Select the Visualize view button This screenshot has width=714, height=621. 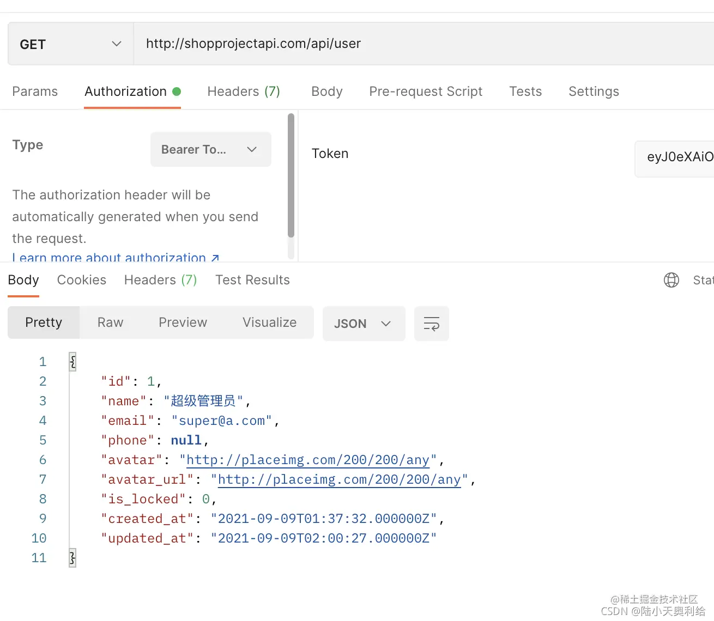tap(269, 322)
